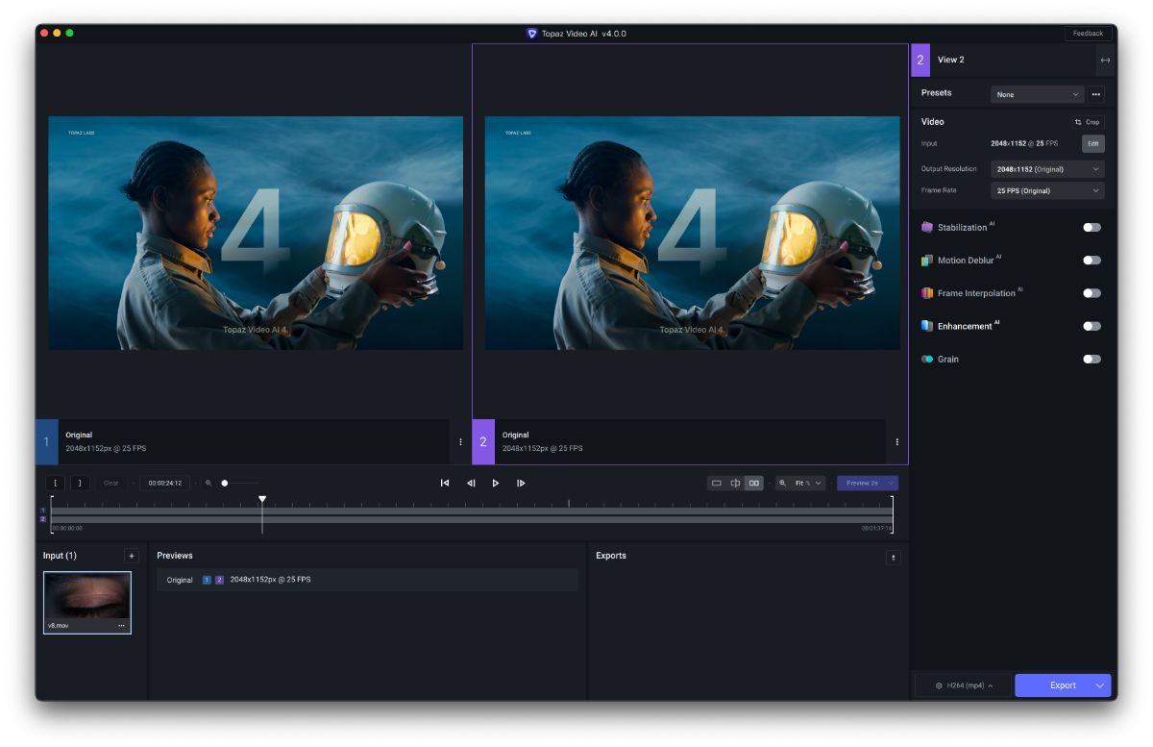The width and height of the screenshot is (1153, 747).
Task: Jump to the first frame
Action: [x=445, y=483]
